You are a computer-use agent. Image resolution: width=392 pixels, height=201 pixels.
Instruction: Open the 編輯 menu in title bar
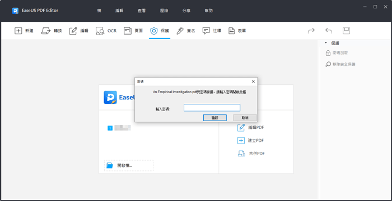pyautogui.click(x=119, y=11)
